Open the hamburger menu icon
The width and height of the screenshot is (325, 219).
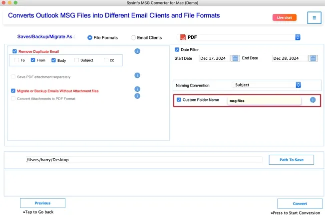[314, 18]
